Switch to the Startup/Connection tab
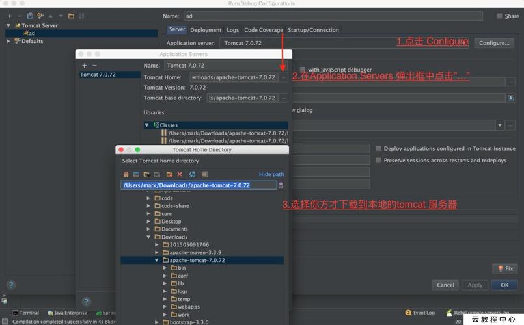The height and width of the screenshot is (325, 524). point(313,30)
